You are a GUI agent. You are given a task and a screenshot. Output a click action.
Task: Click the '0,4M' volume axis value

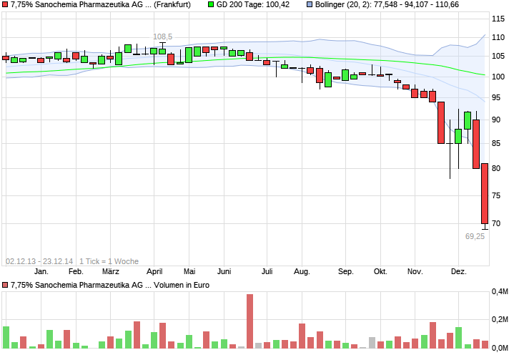pos(500,292)
